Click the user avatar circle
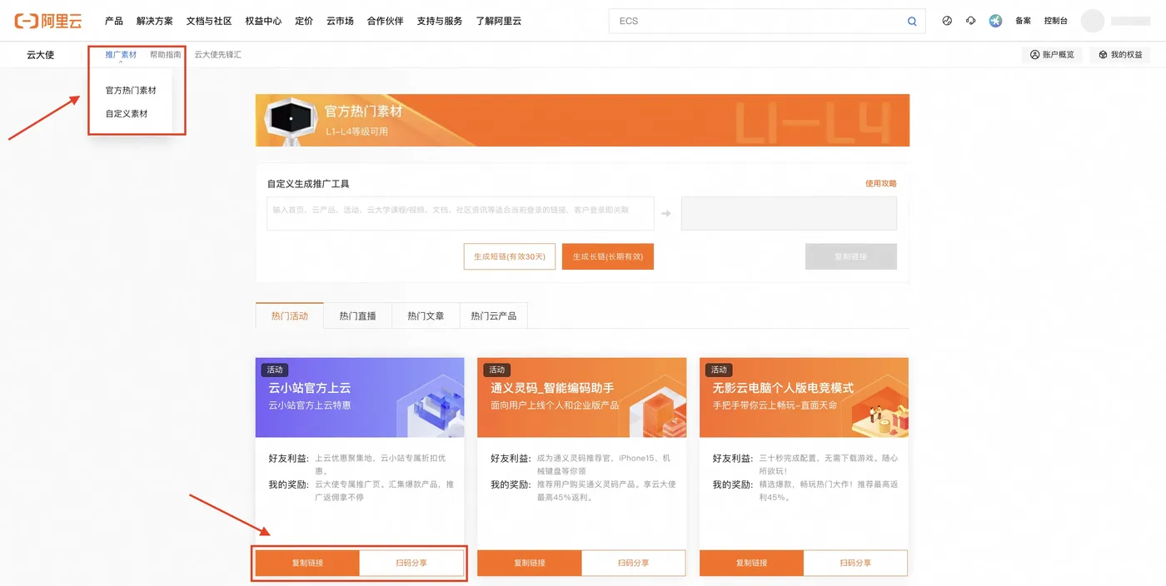This screenshot has height=586, width=1166. point(1092,21)
